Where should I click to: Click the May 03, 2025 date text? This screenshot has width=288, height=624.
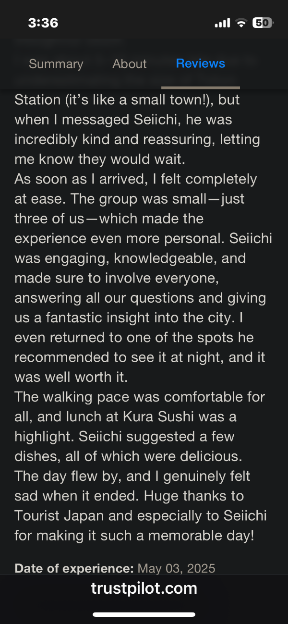pos(176,569)
